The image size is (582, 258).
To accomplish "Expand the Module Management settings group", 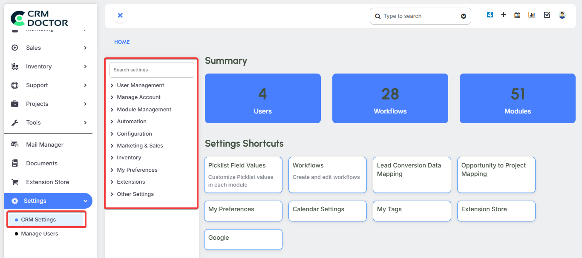I will coord(144,110).
